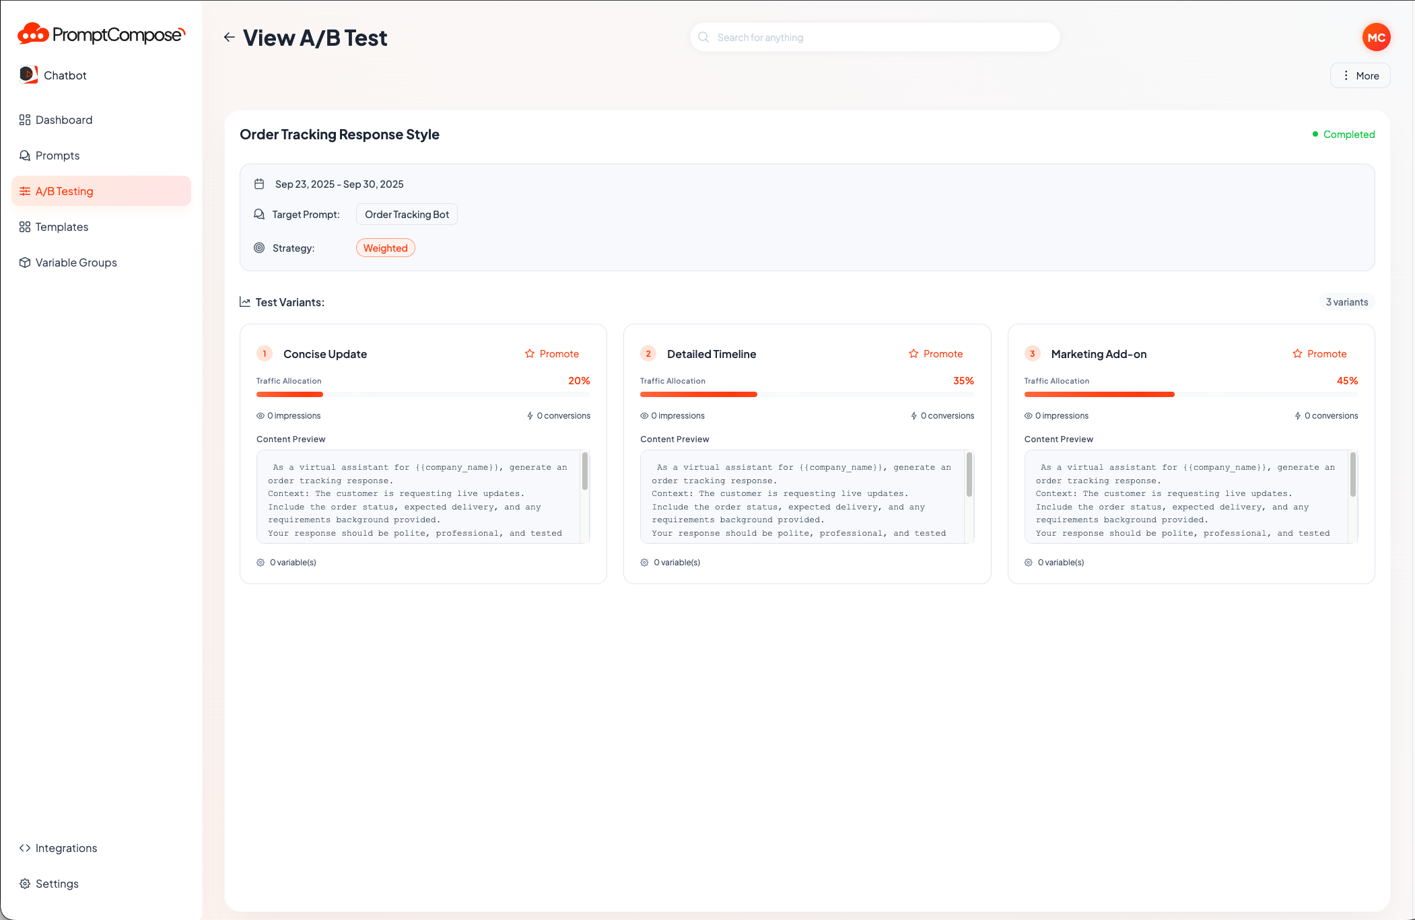Click the variables gear icon on Concise Update card
The width and height of the screenshot is (1415, 920).
[261, 562]
